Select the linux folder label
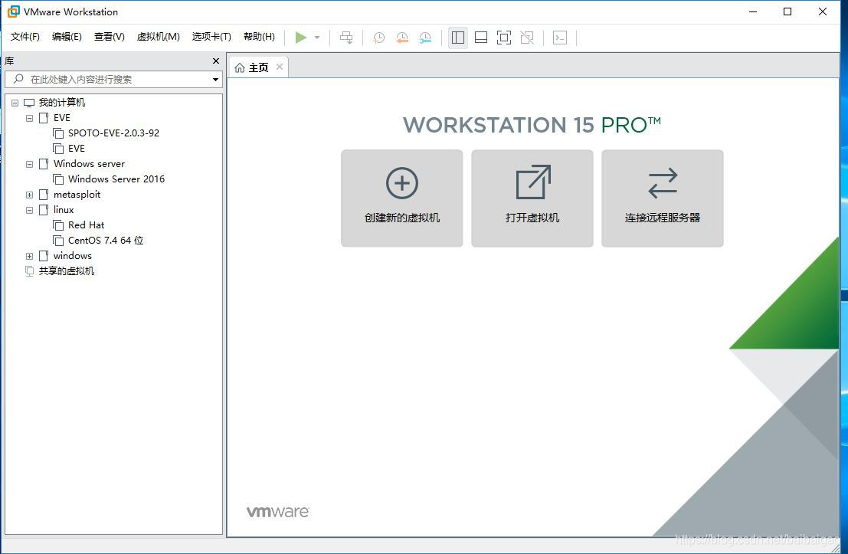 coord(64,209)
